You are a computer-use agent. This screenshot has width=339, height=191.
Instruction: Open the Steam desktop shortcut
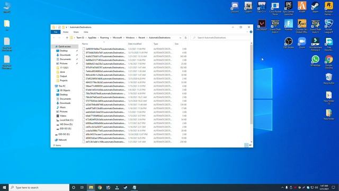click(316, 7)
